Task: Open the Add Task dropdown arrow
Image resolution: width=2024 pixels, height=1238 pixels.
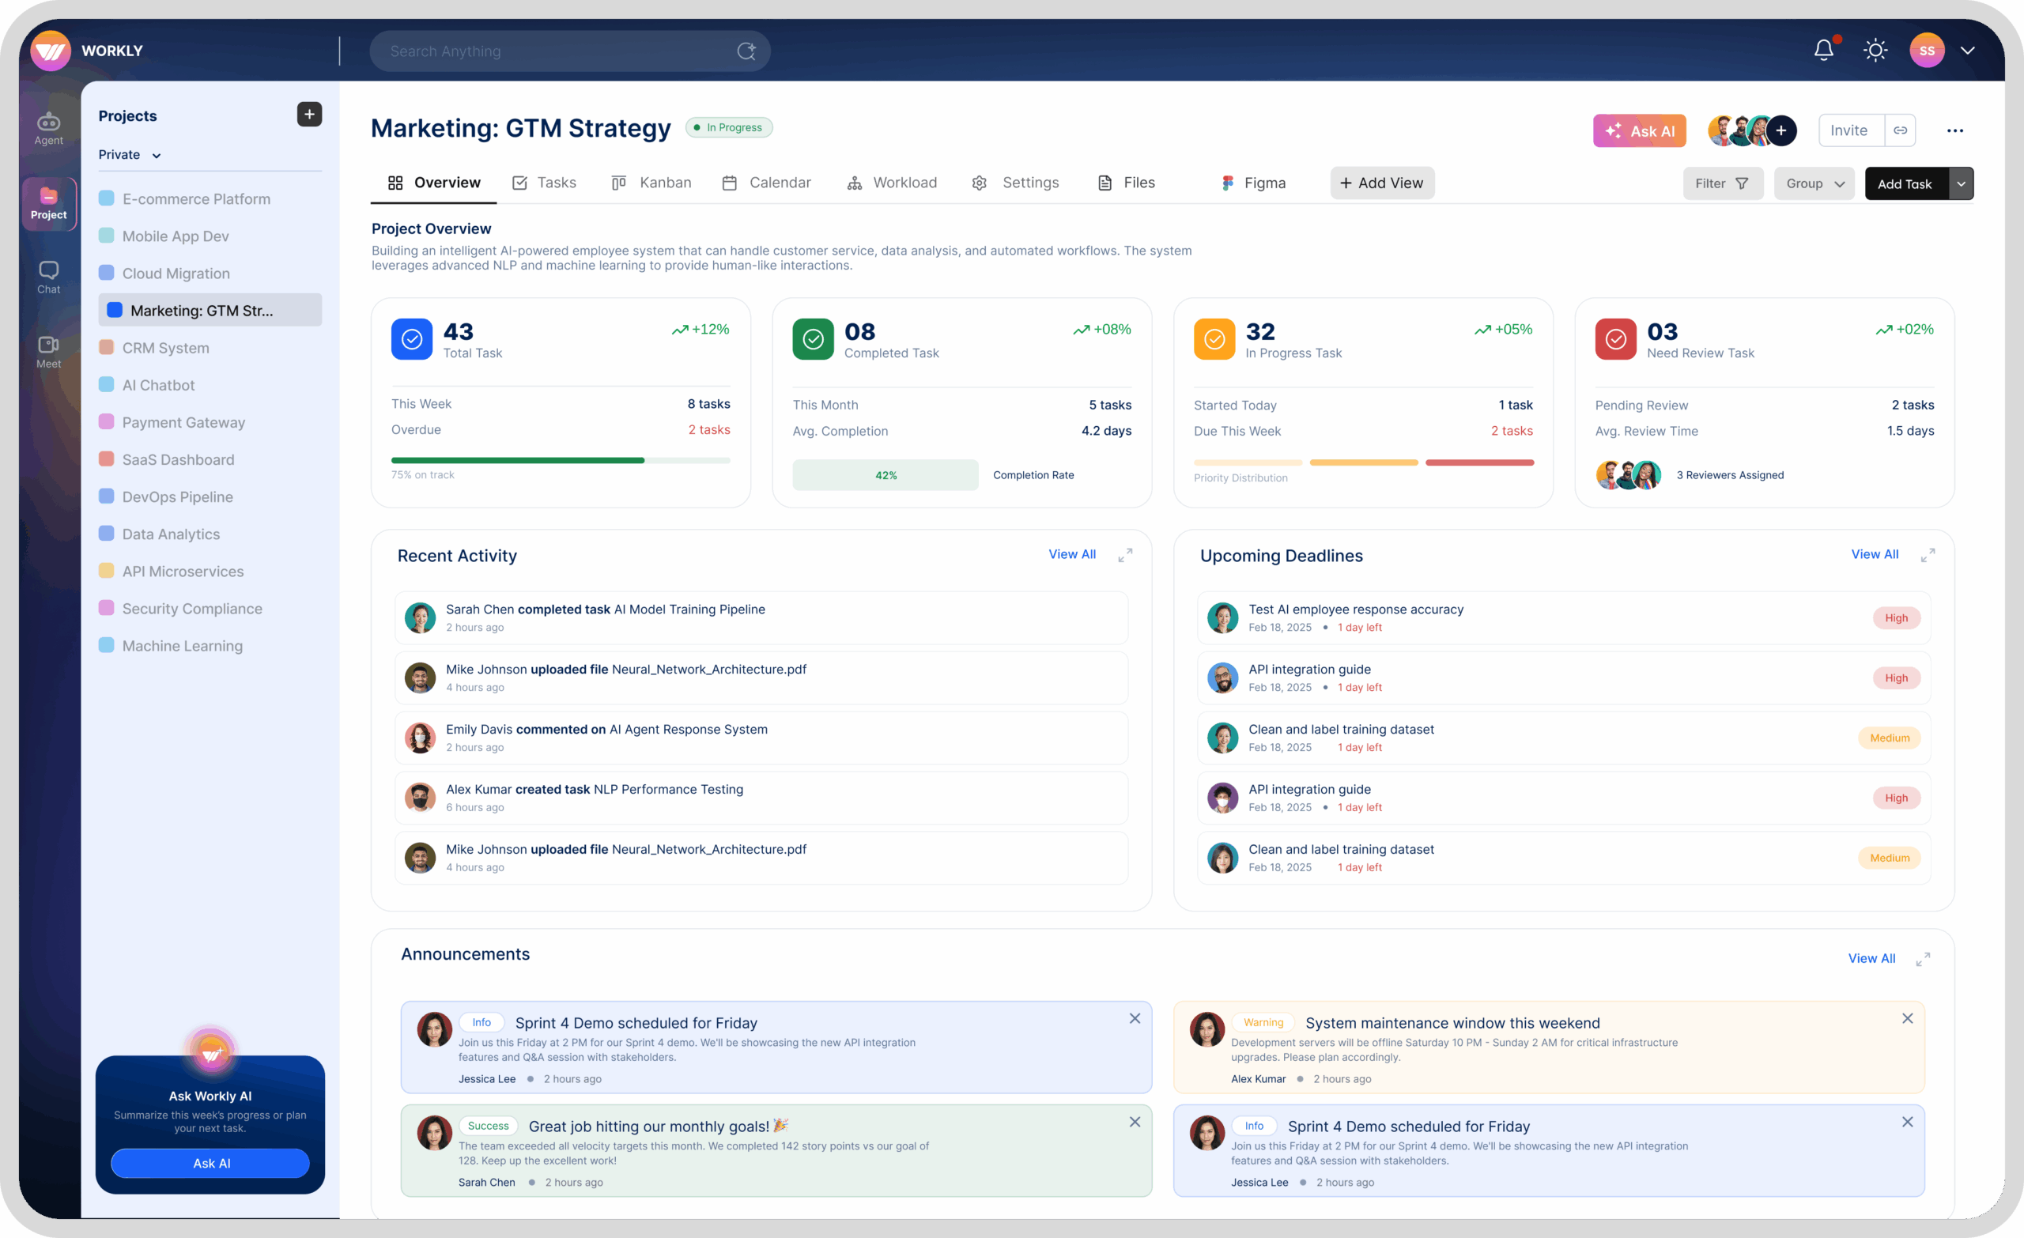Action: coord(1961,183)
